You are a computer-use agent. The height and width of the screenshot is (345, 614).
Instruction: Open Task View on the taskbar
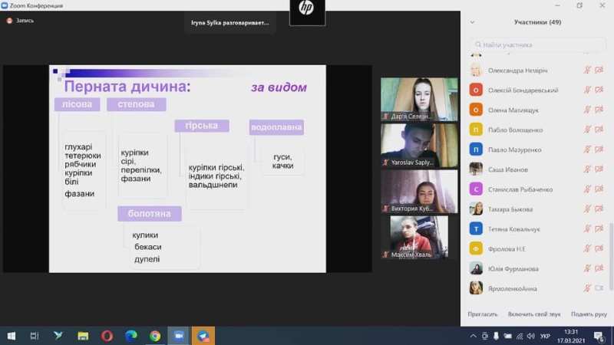click(x=35, y=336)
